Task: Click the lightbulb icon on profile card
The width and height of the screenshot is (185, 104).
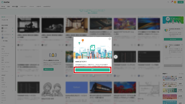Action: [x=166, y=47]
